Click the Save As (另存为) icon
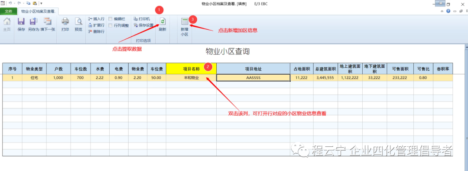 click(33, 22)
